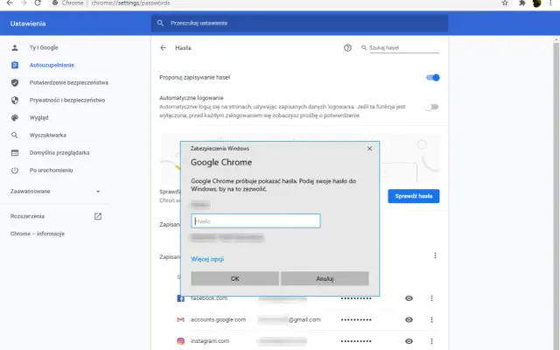
Task: Open Po uruchomieniu settings
Action: [51, 170]
